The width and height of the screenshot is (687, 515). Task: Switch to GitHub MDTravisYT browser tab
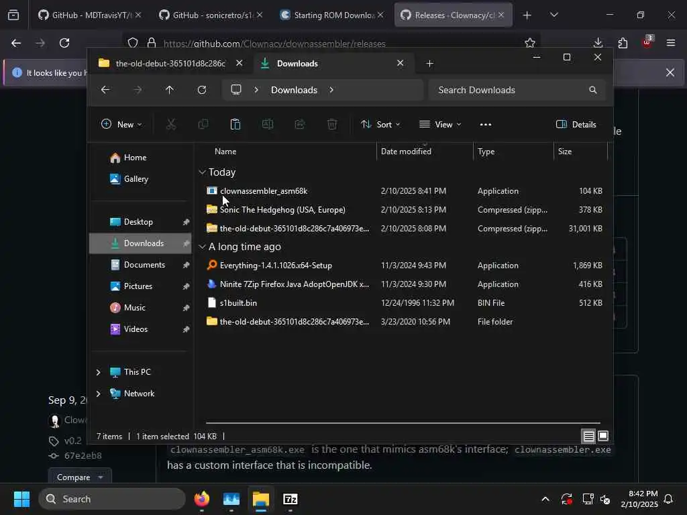coord(89,15)
